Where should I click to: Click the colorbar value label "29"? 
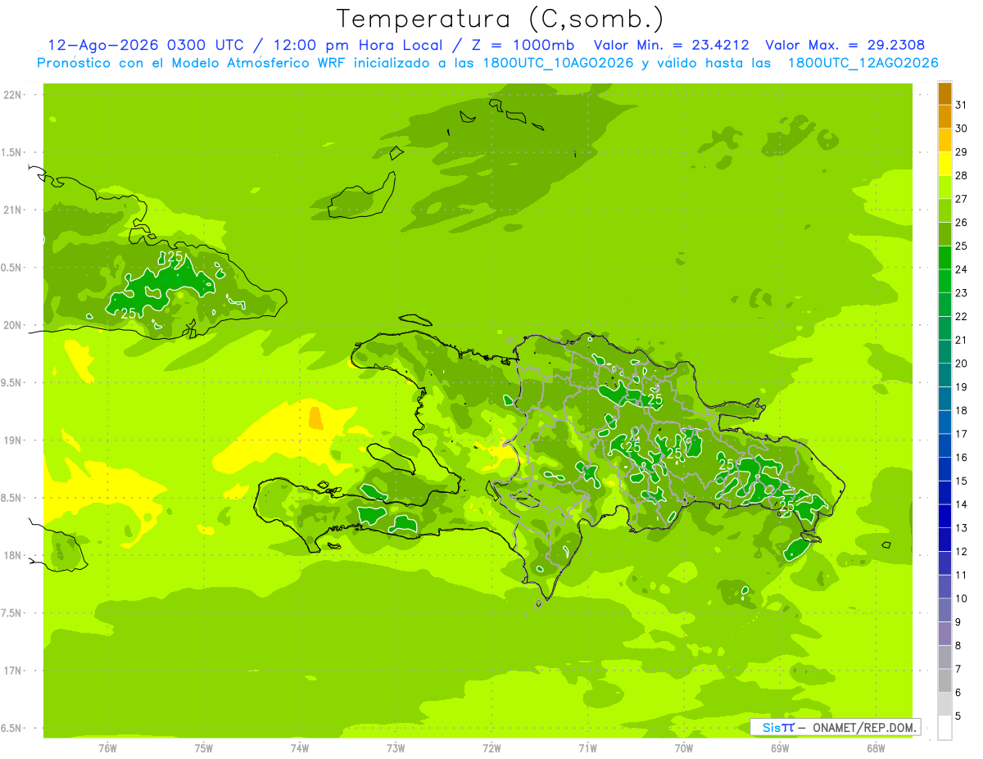tap(962, 152)
